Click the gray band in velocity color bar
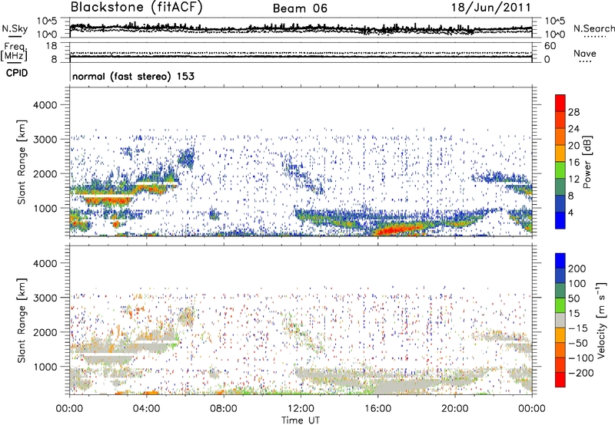The width and height of the screenshot is (615, 425). coord(560,320)
